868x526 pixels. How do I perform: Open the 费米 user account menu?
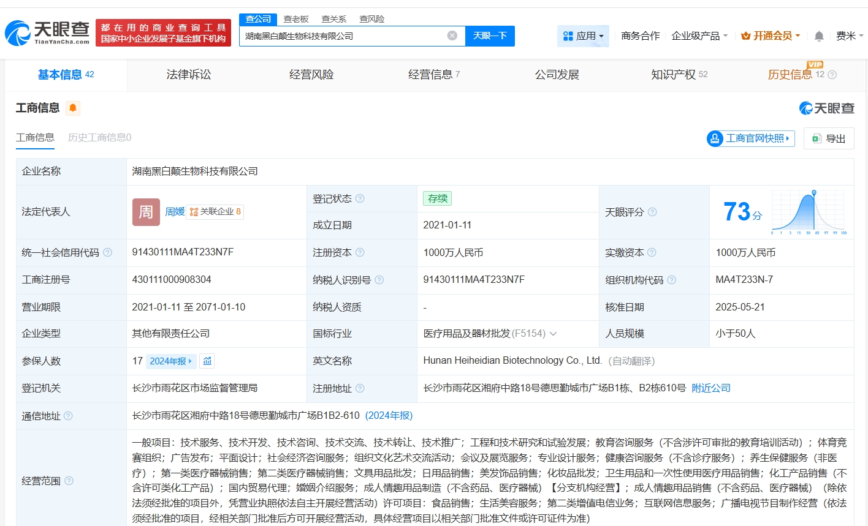pos(849,36)
